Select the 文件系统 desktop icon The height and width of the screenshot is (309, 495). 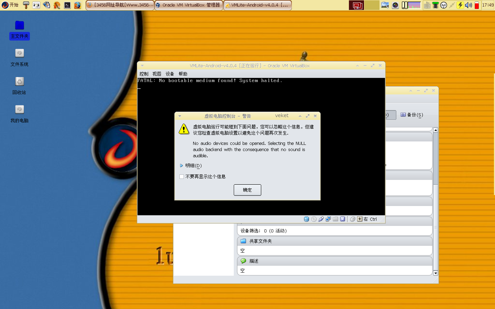pos(20,53)
